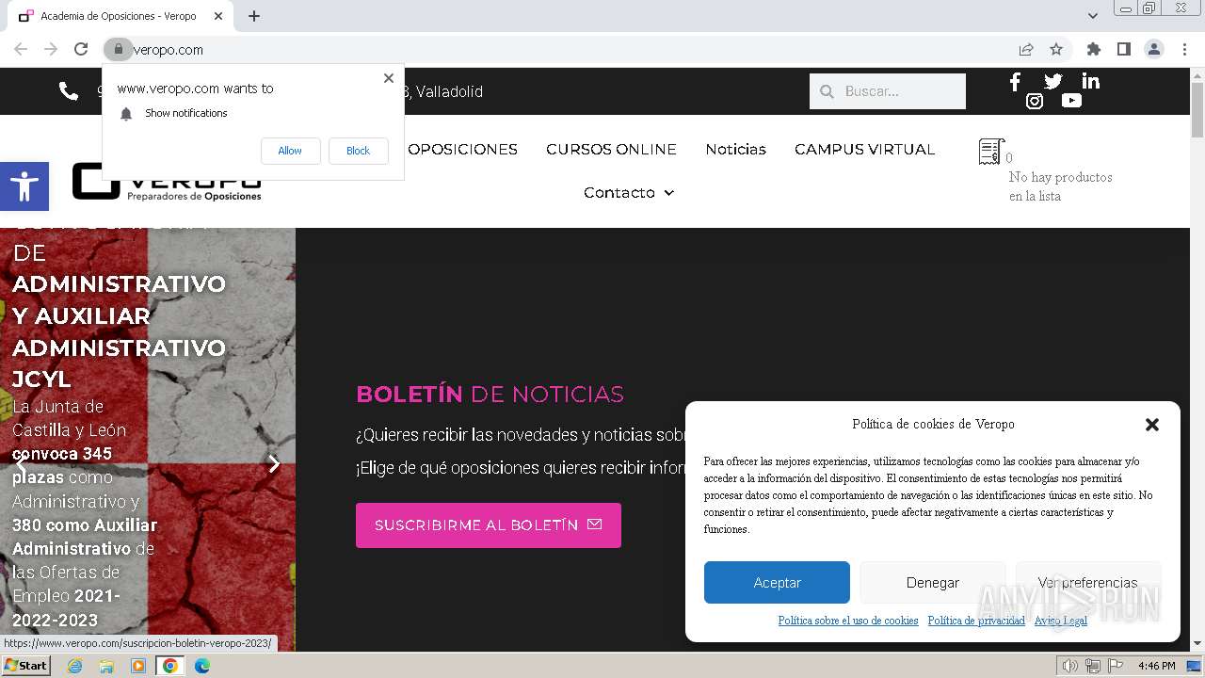This screenshot has width=1205, height=678.
Task: Go to Noticias page
Action: pos(735,149)
